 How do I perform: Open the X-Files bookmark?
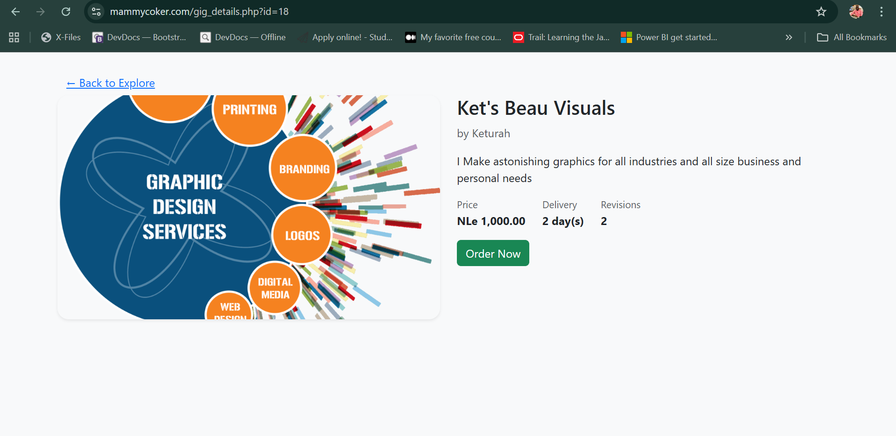[61, 37]
